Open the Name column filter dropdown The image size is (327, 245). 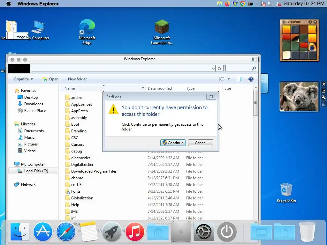pyautogui.click(x=143, y=88)
